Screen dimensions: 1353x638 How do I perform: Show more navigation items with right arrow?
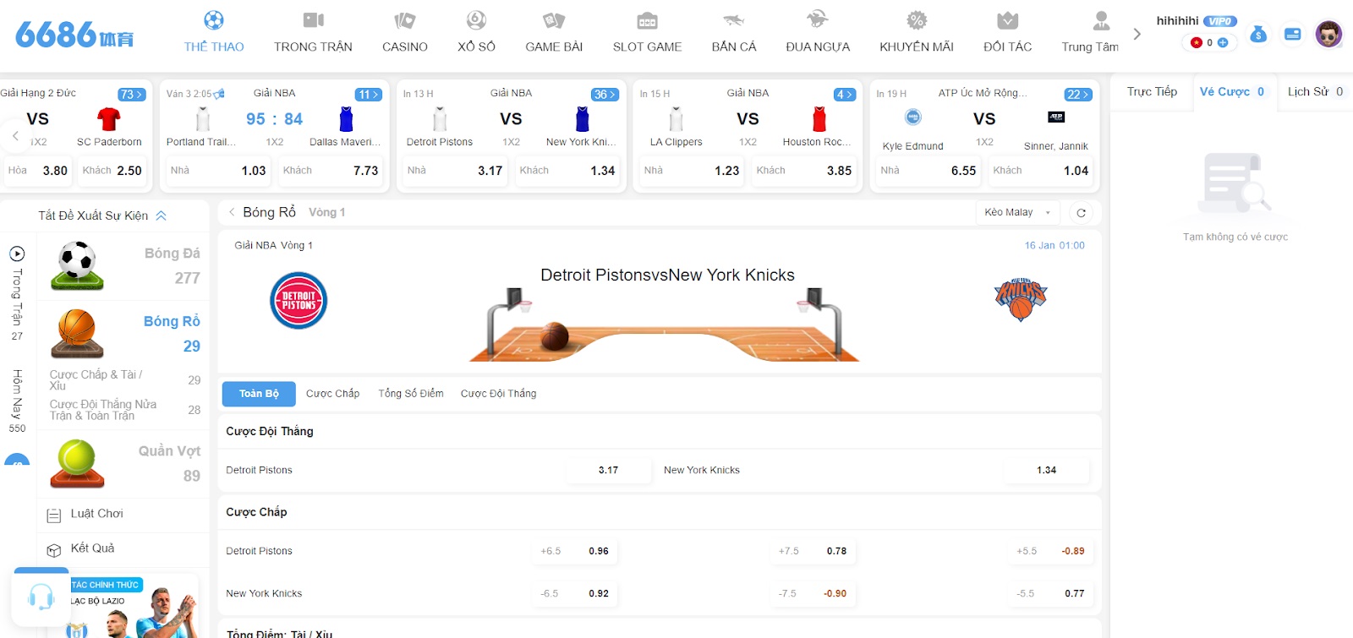point(1137,34)
